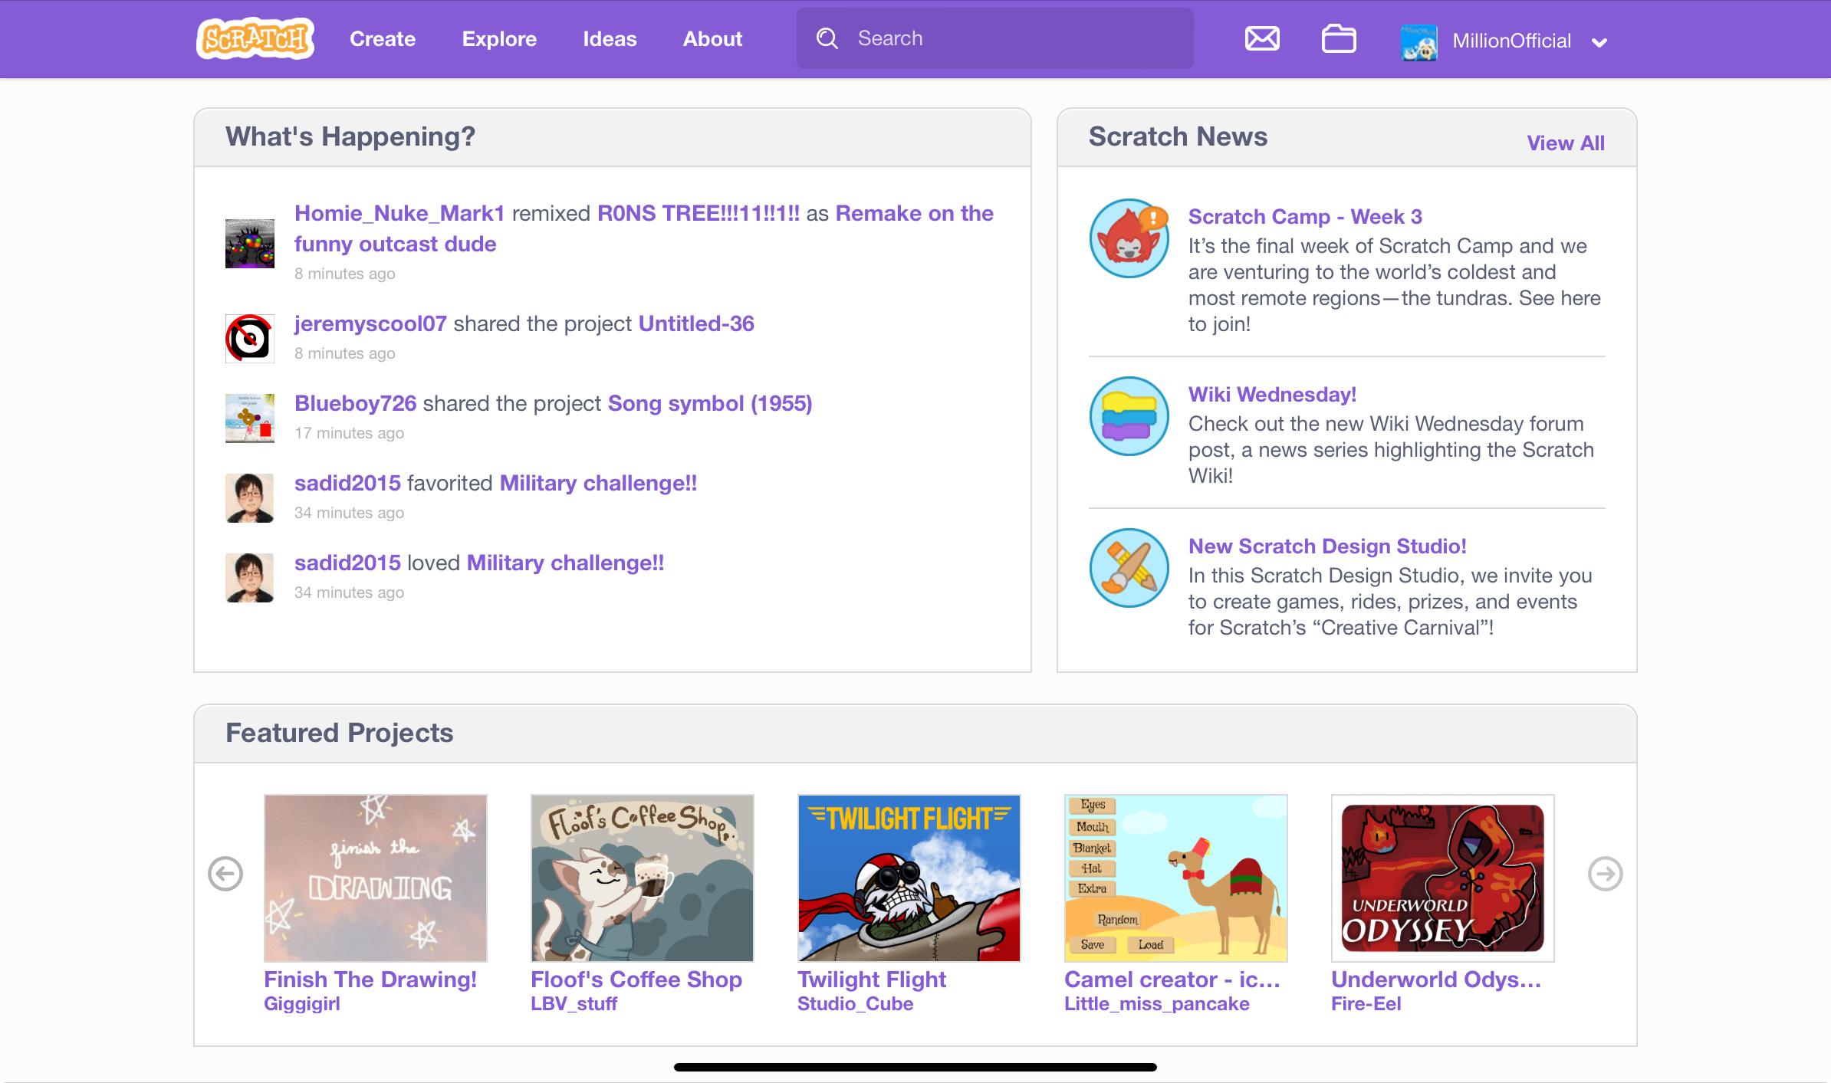
Task: Open the About menu item
Action: pyautogui.click(x=712, y=39)
